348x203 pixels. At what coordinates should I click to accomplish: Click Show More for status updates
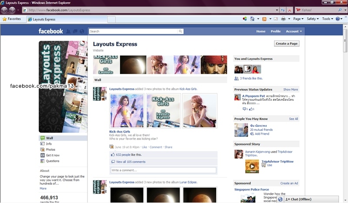pyautogui.click(x=291, y=90)
